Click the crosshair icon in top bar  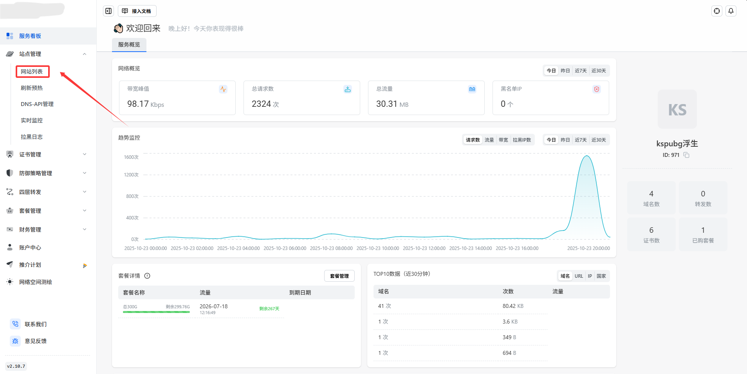pos(716,11)
